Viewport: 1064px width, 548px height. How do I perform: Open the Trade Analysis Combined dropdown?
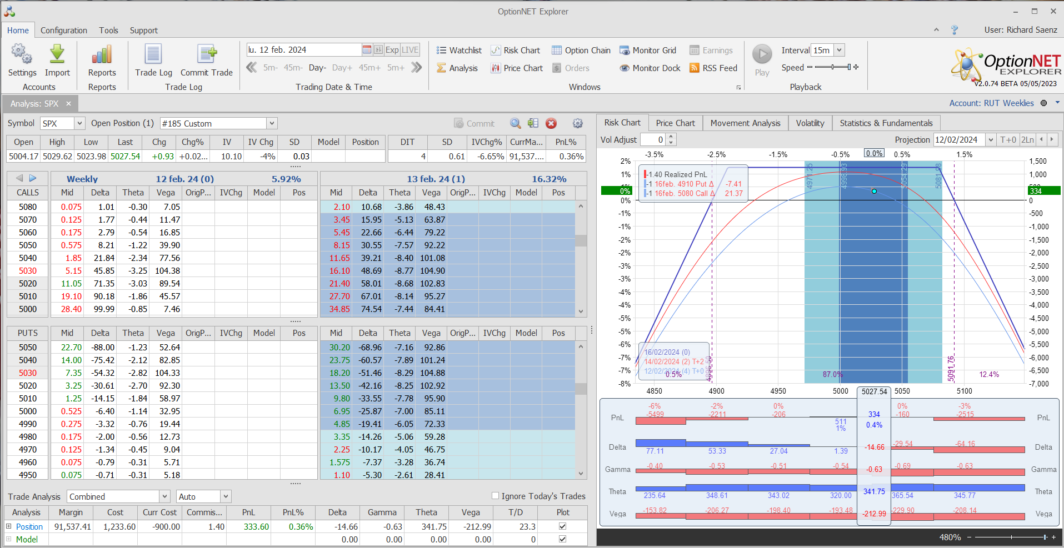pyautogui.click(x=164, y=496)
